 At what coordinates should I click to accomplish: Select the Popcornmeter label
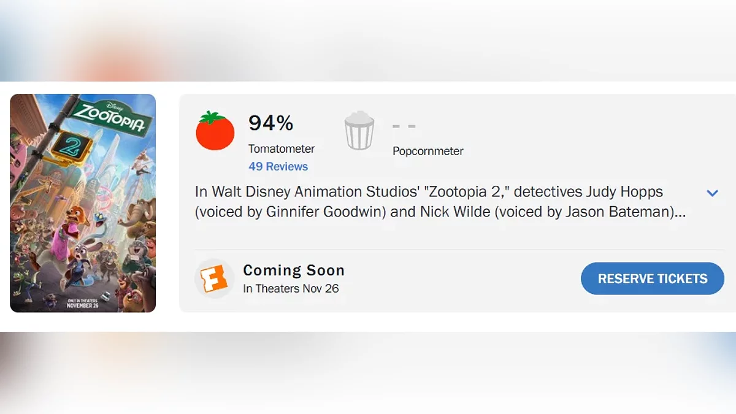tap(427, 151)
